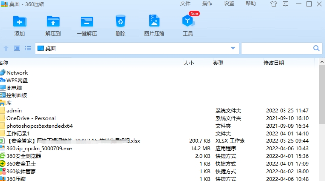Viewport: 326px width, 181px height.
Task: Sort by 类型 column header
Action: (x=218, y=63)
